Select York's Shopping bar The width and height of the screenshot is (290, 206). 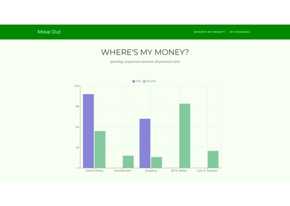pos(145,143)
